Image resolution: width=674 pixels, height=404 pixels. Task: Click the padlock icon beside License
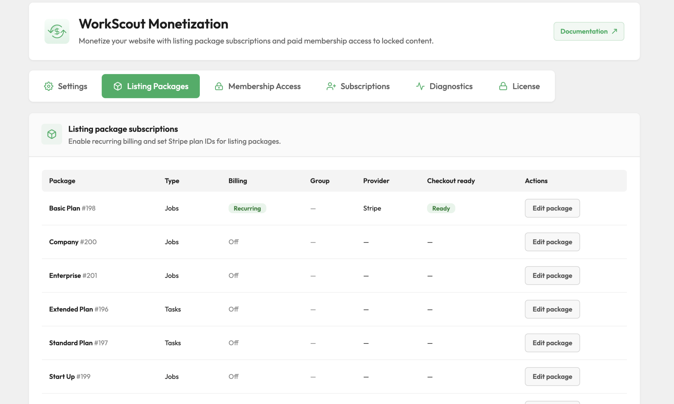click(503, 86)
